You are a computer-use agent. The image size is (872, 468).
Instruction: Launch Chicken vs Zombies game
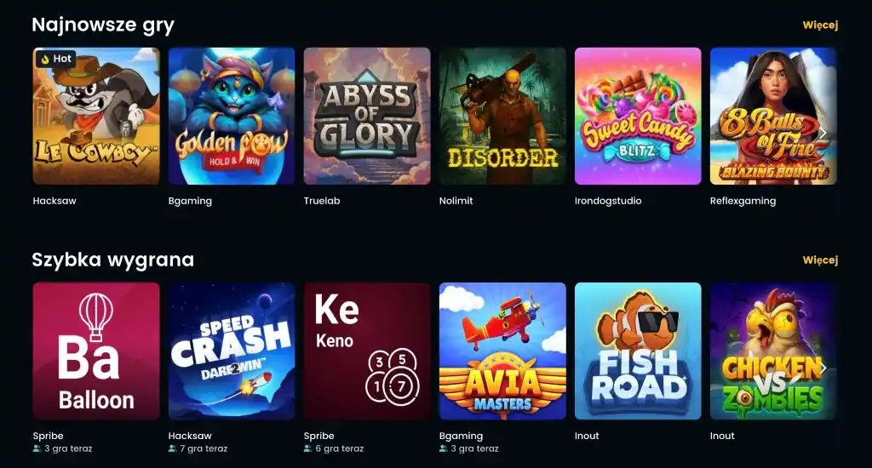pyautogui.click(x=773, y=351)
